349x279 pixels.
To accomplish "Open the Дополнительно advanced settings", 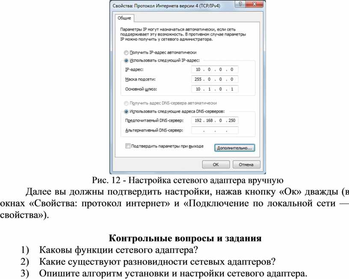I will (235, 148).
